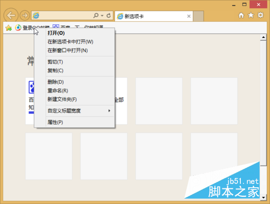Open a new blank tab button
270x204 pixels.
click(x=198, y=16)
